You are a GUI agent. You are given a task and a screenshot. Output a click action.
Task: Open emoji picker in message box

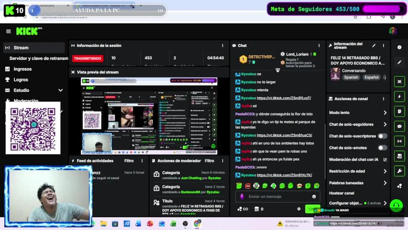pos(314,196)
